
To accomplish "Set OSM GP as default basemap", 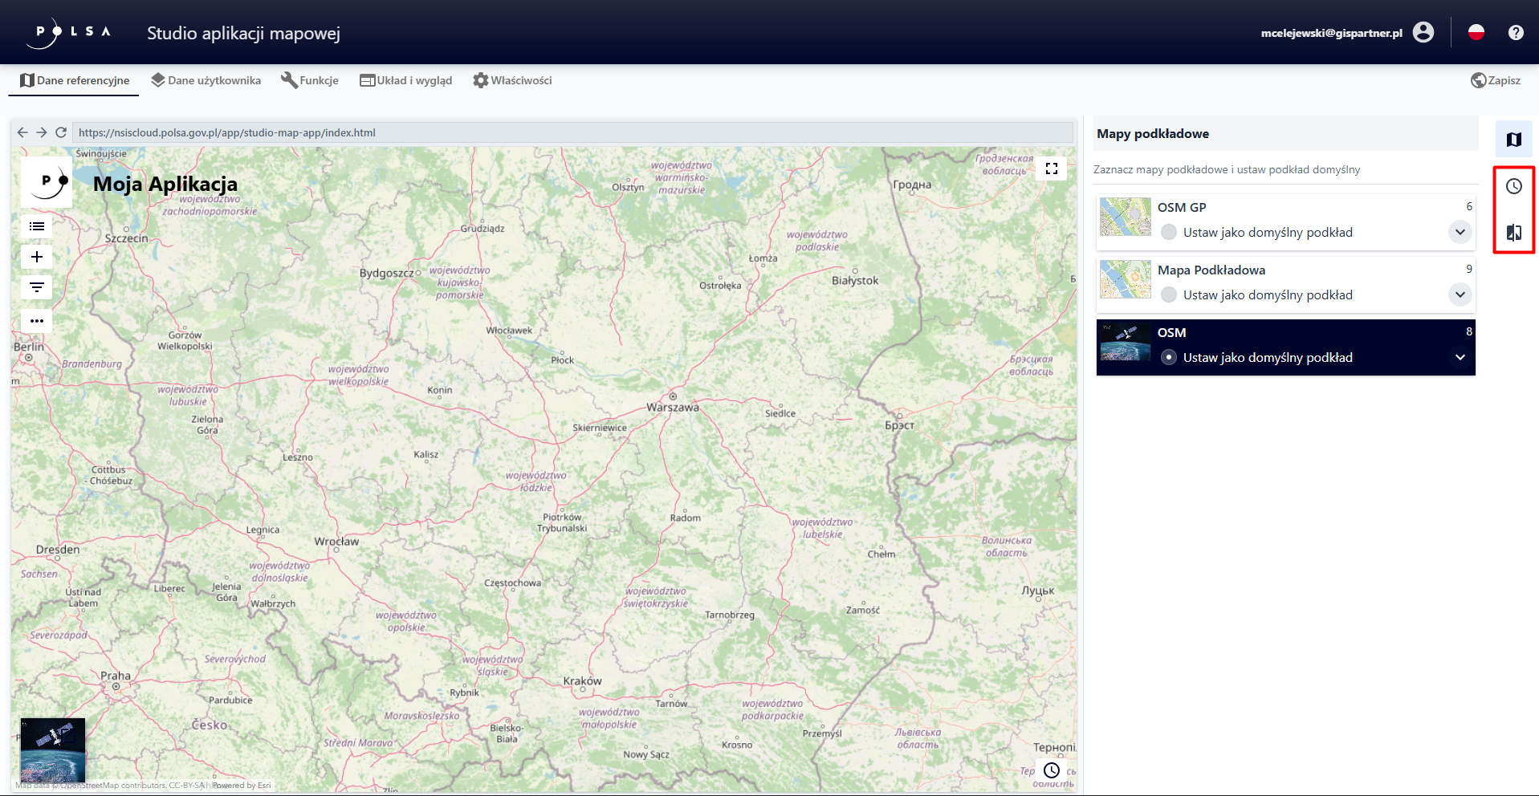I will [1169, 233].
